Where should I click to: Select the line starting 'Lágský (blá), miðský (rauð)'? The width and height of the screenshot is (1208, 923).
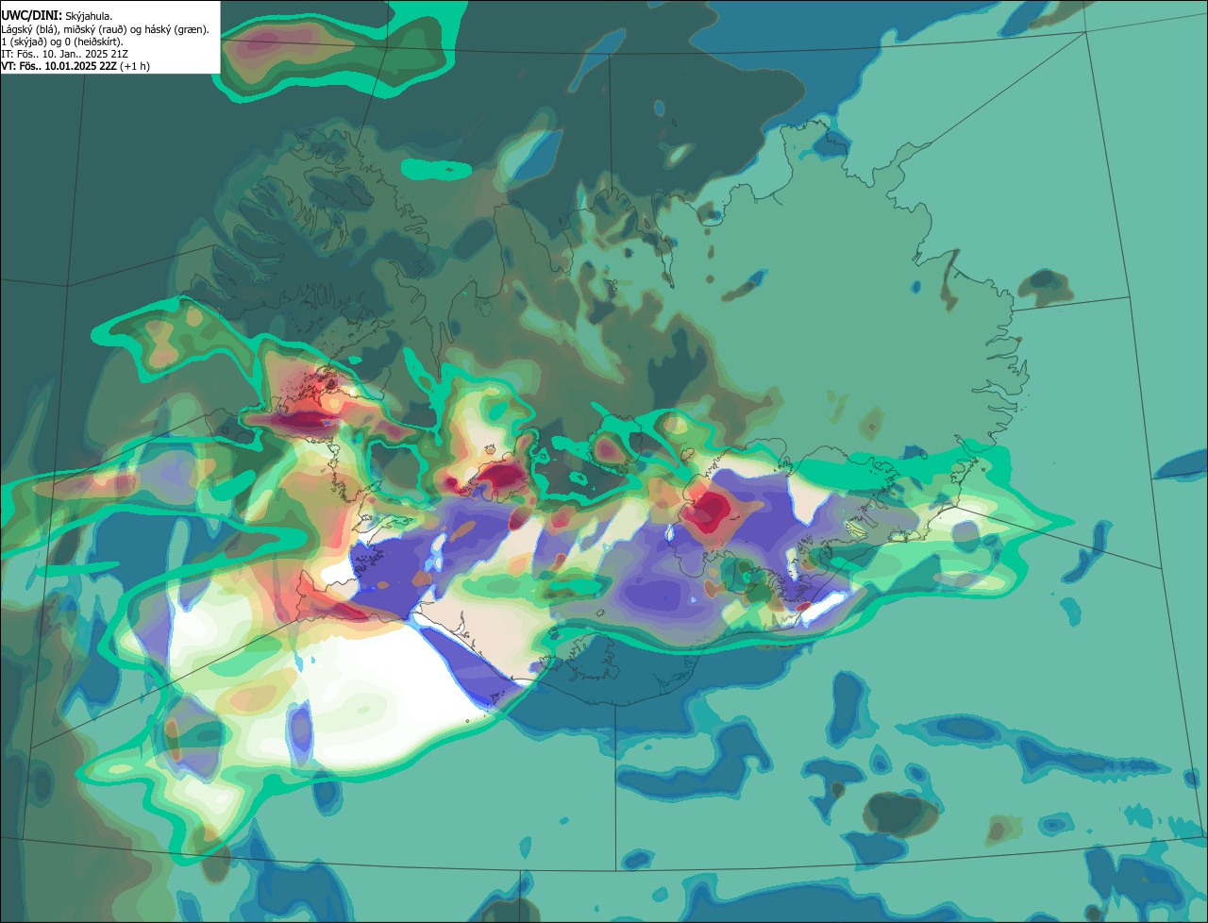(105, 29)
